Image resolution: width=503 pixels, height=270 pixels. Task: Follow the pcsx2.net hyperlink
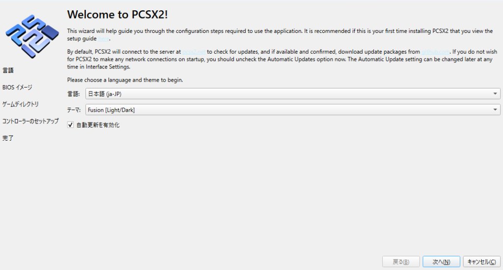(x=194, y=52)
